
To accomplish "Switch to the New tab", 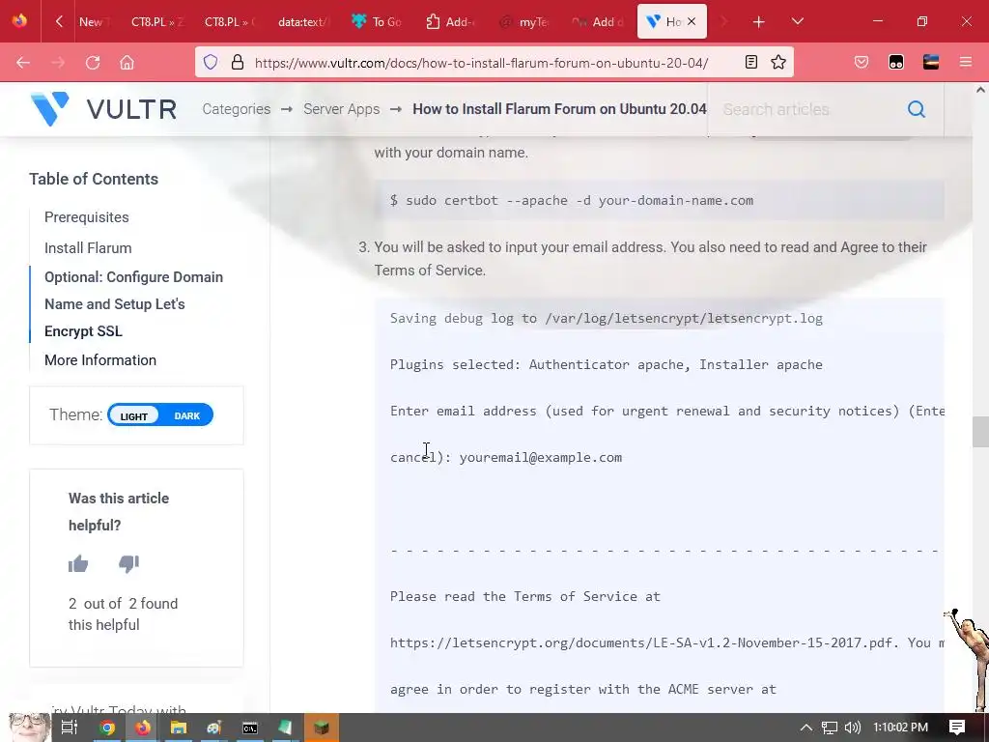I will click(x=95, y=22).
